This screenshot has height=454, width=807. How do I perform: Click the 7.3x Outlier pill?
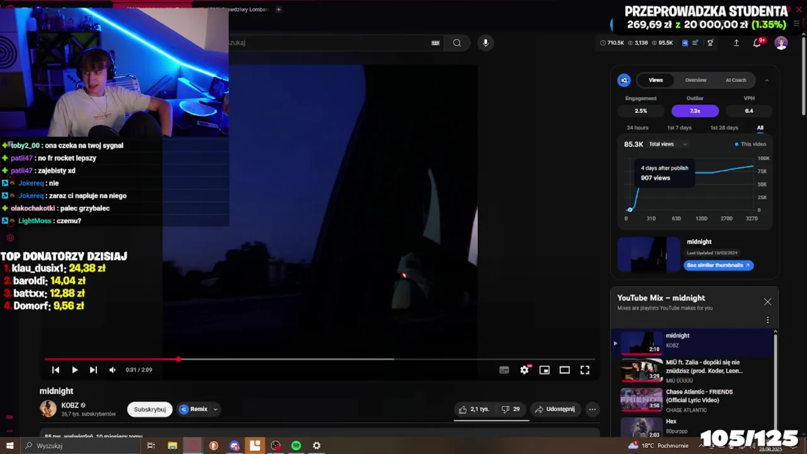click(695, 111)
